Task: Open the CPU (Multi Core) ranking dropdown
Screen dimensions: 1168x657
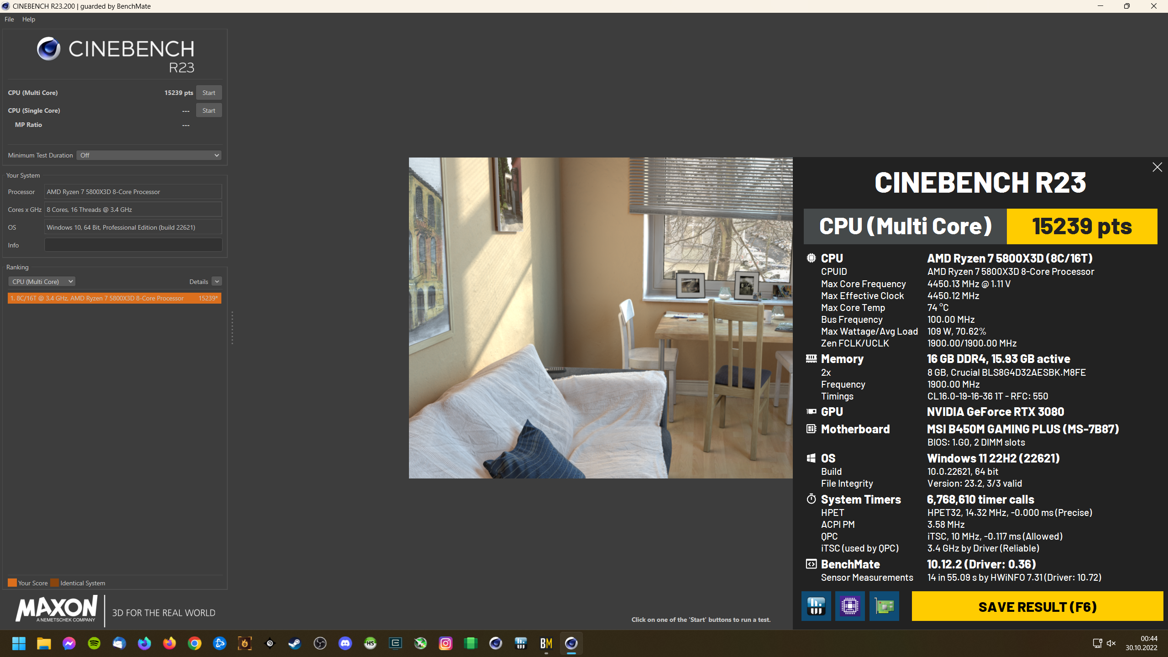Action: (x=42, y=282)
